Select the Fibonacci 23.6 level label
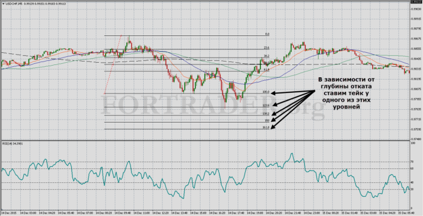This screenshot has width=423, height=216. tap(267, 48)
